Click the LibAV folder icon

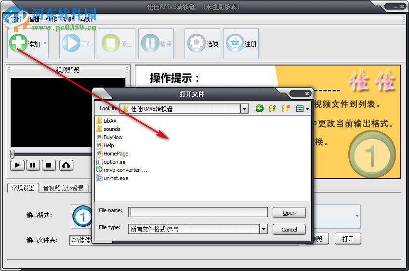[99, 121]
